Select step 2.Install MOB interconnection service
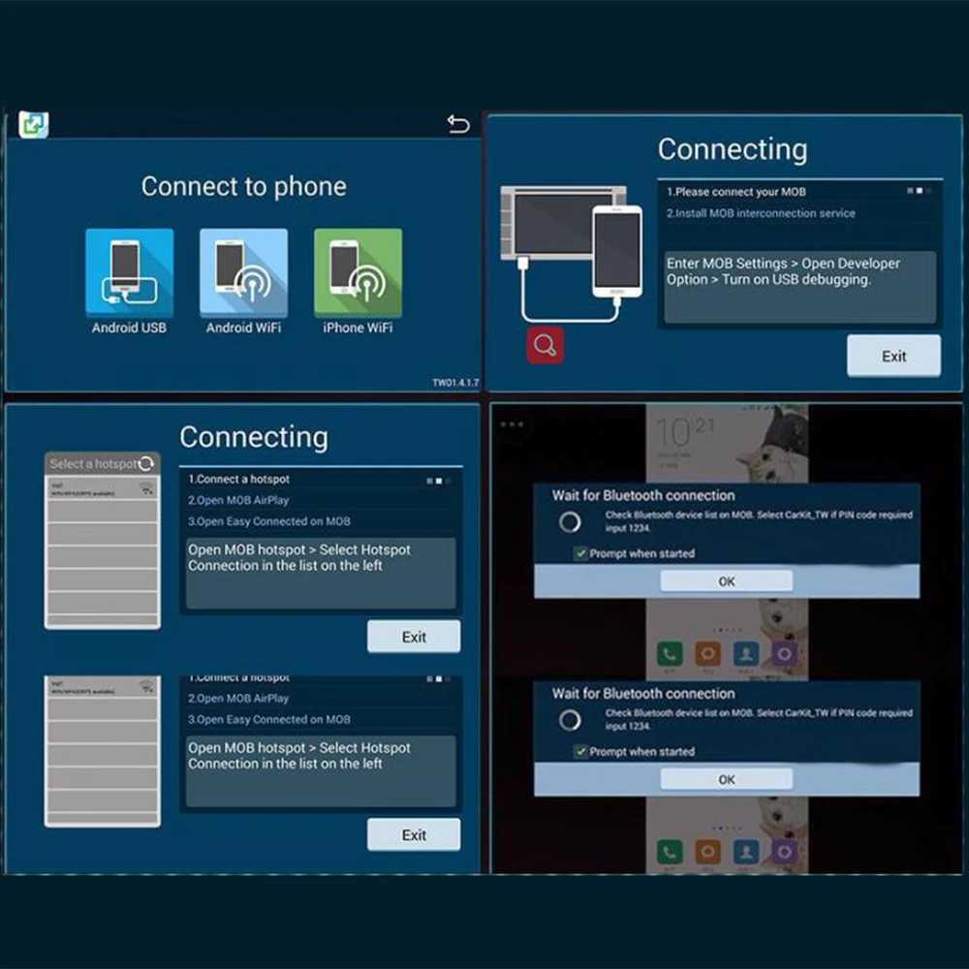Viewport: 969px width, 969px height. click(x=761, y=213)
